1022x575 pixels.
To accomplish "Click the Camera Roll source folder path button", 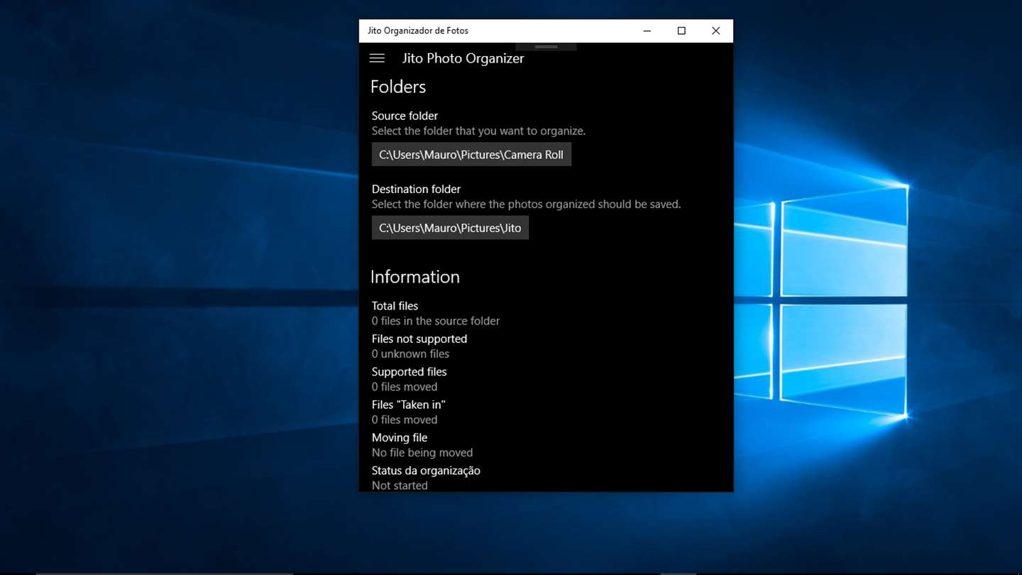I will [471, 155].
